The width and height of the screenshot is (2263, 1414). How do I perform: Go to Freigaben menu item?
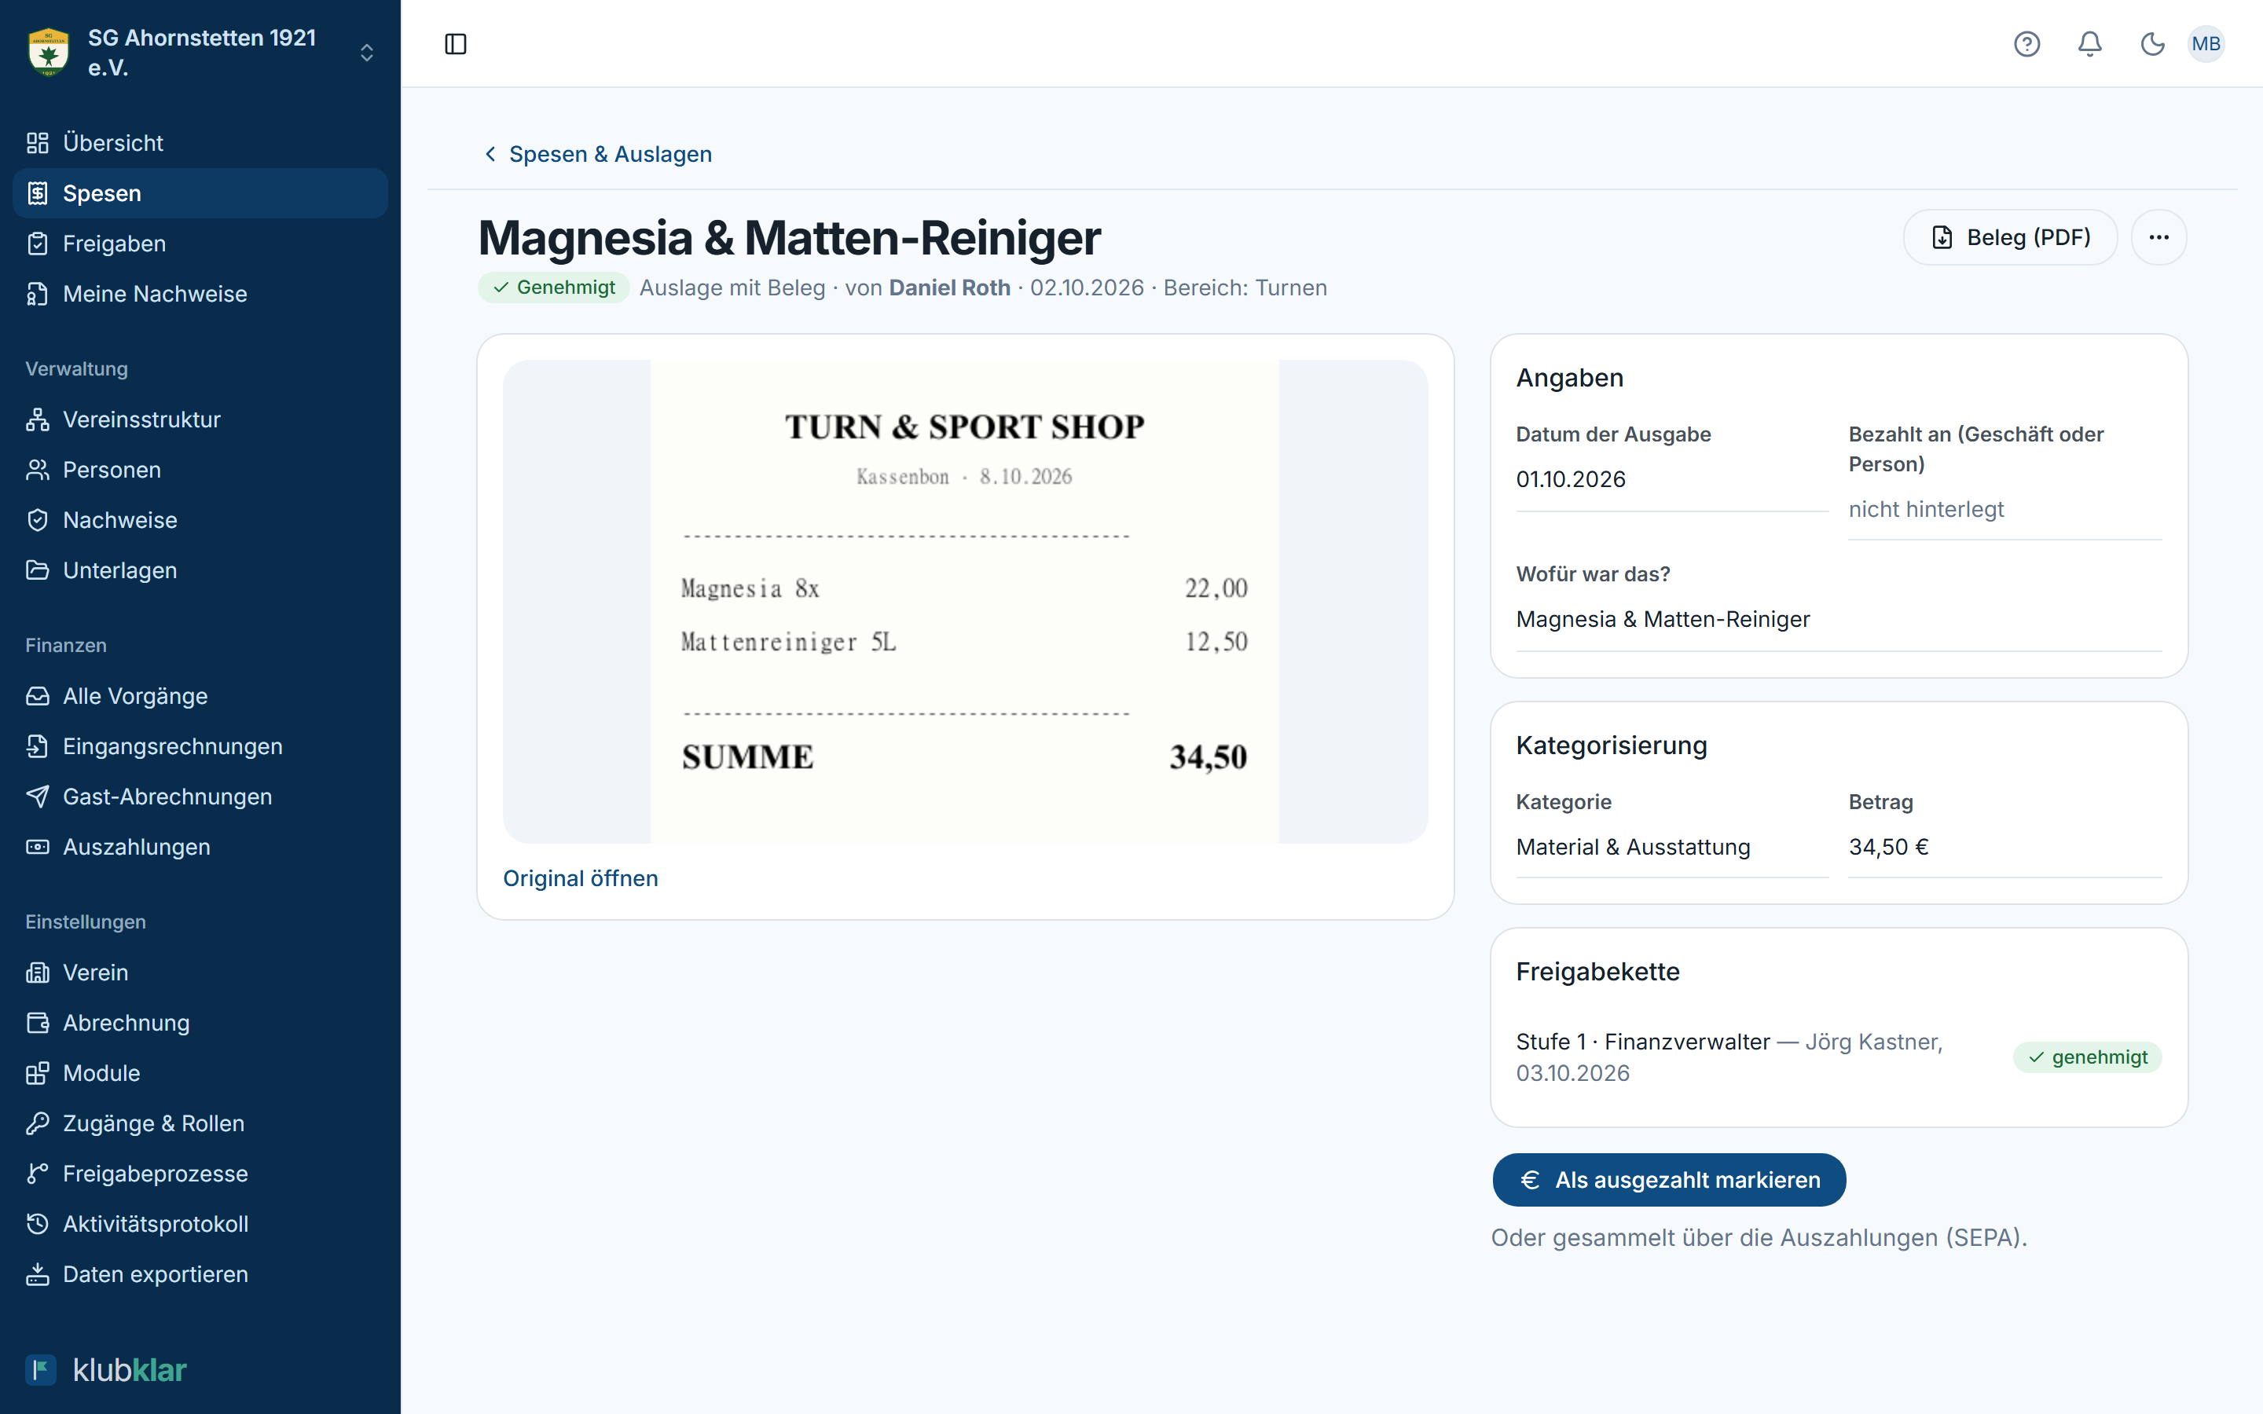click(x=200, y=244)
